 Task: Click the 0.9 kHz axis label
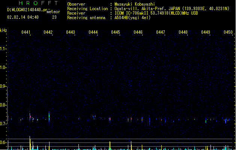(3, 86)
